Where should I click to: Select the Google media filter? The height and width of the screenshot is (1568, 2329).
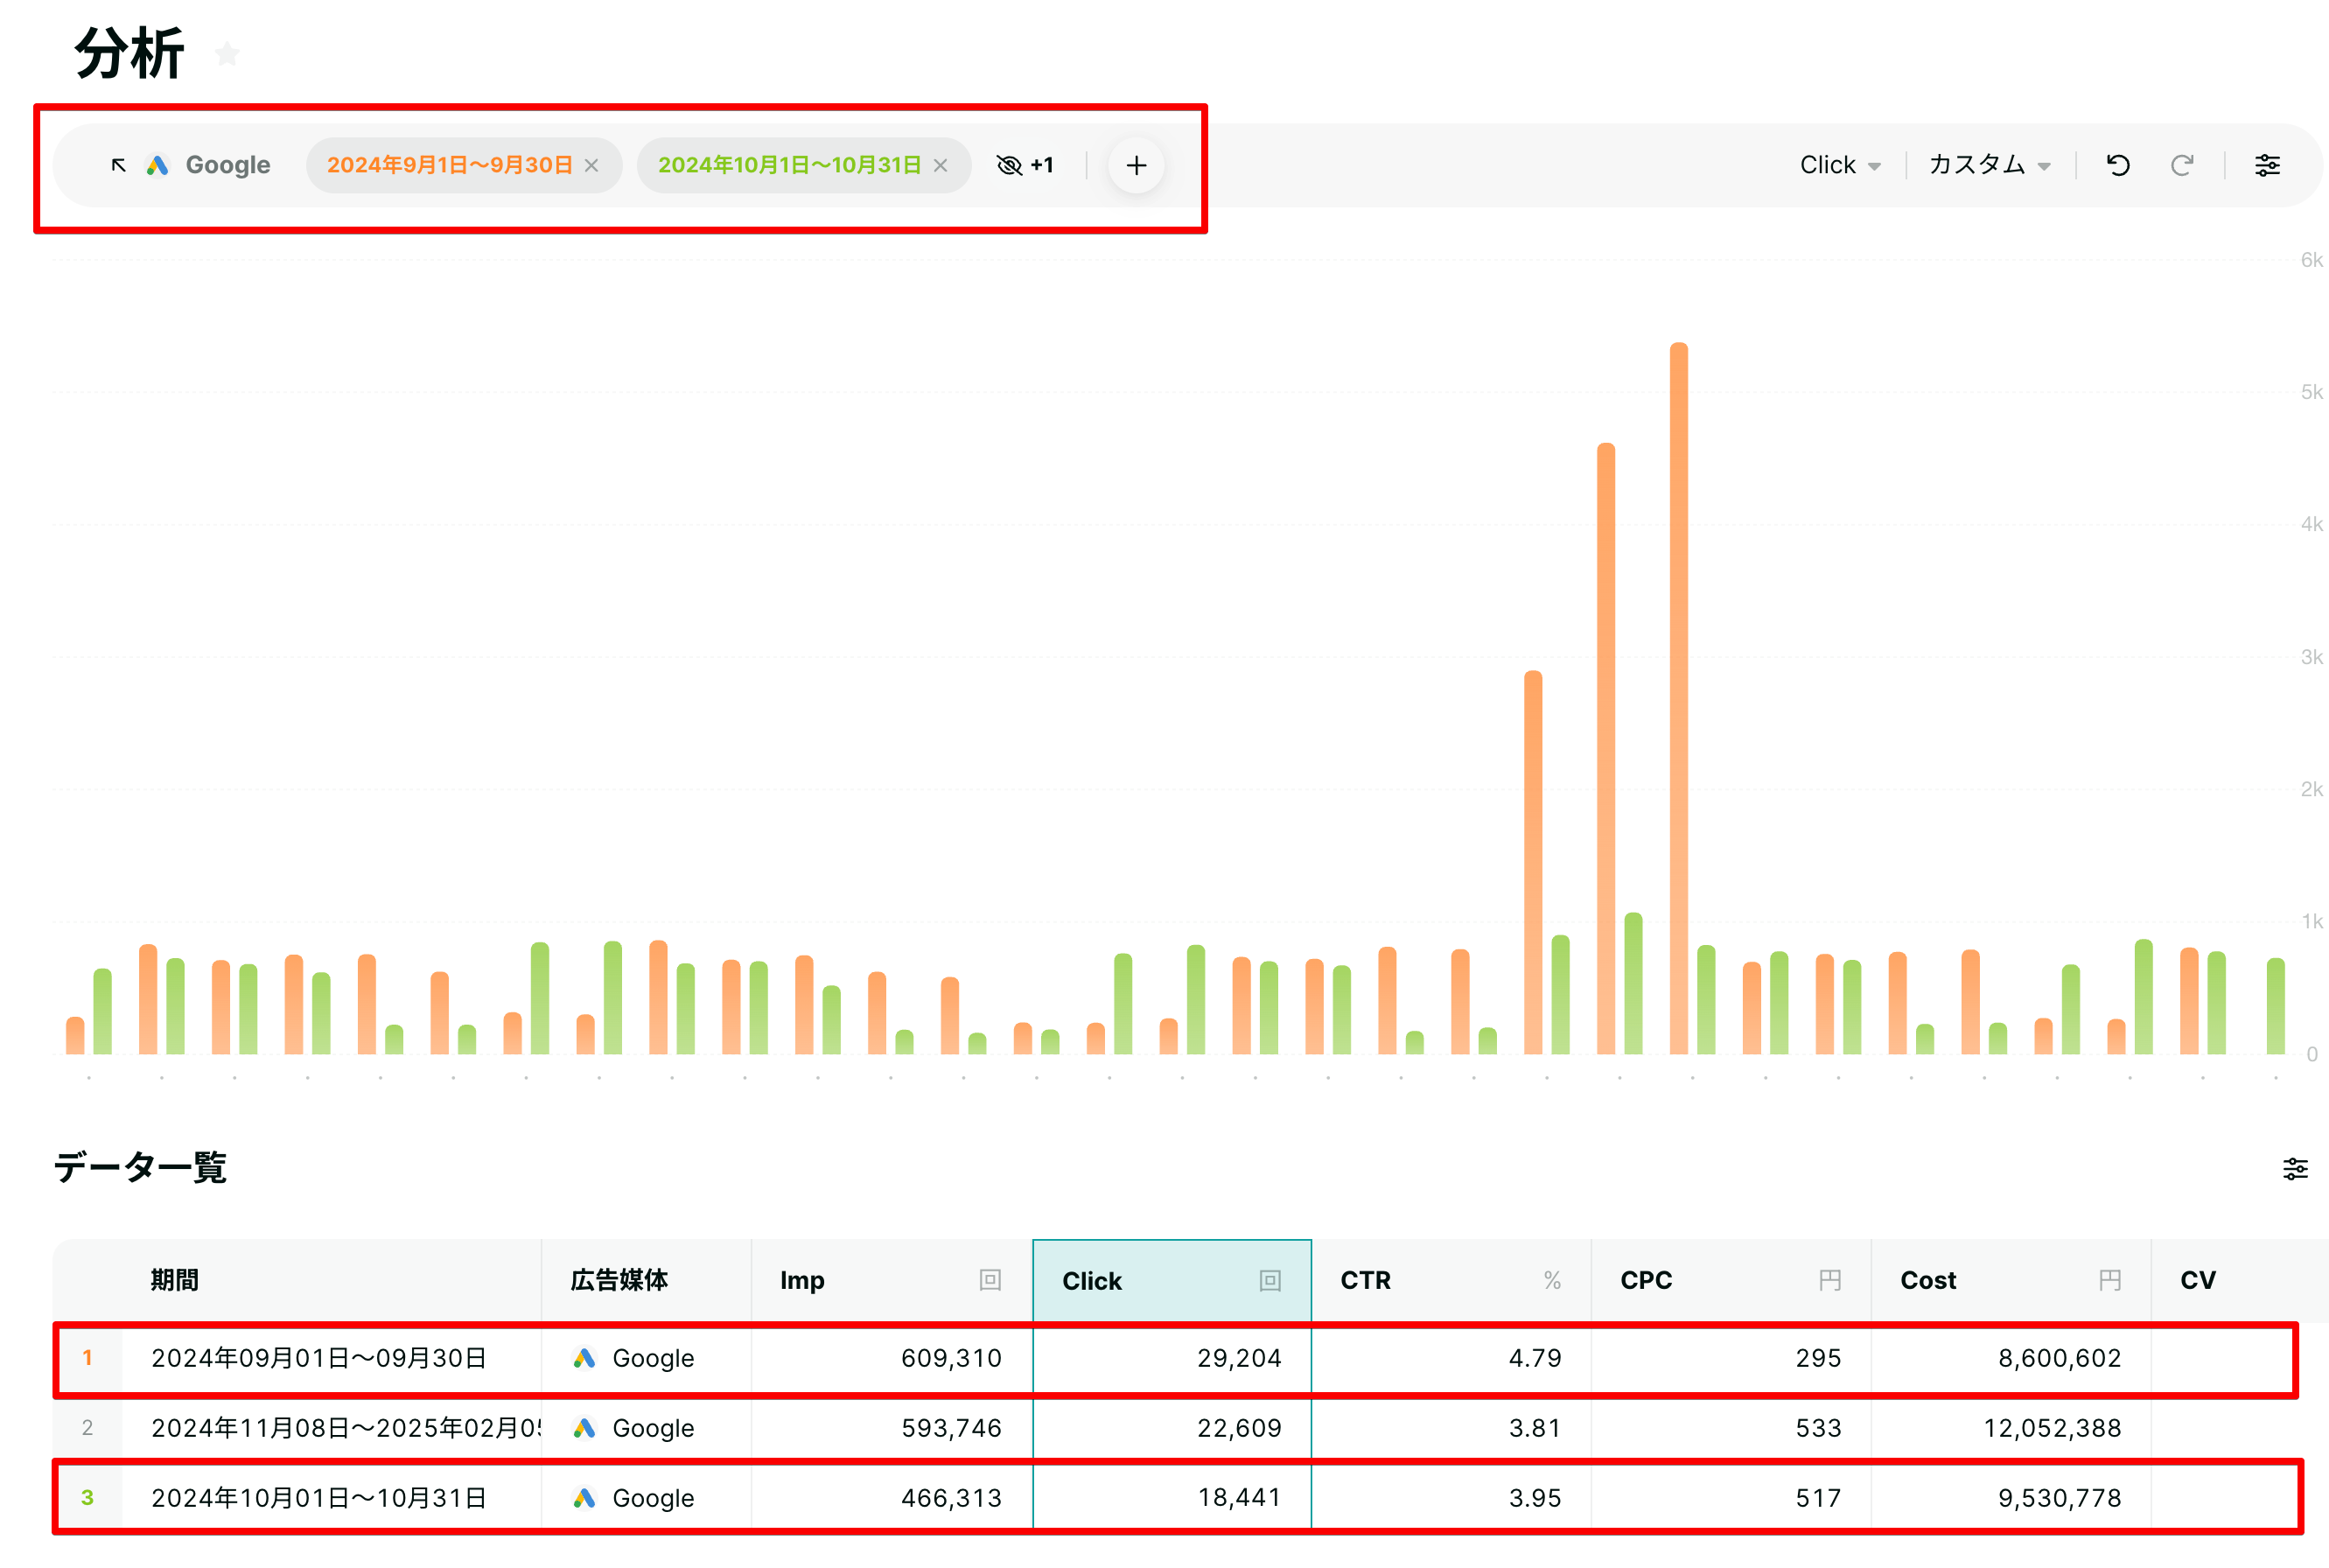209,165
